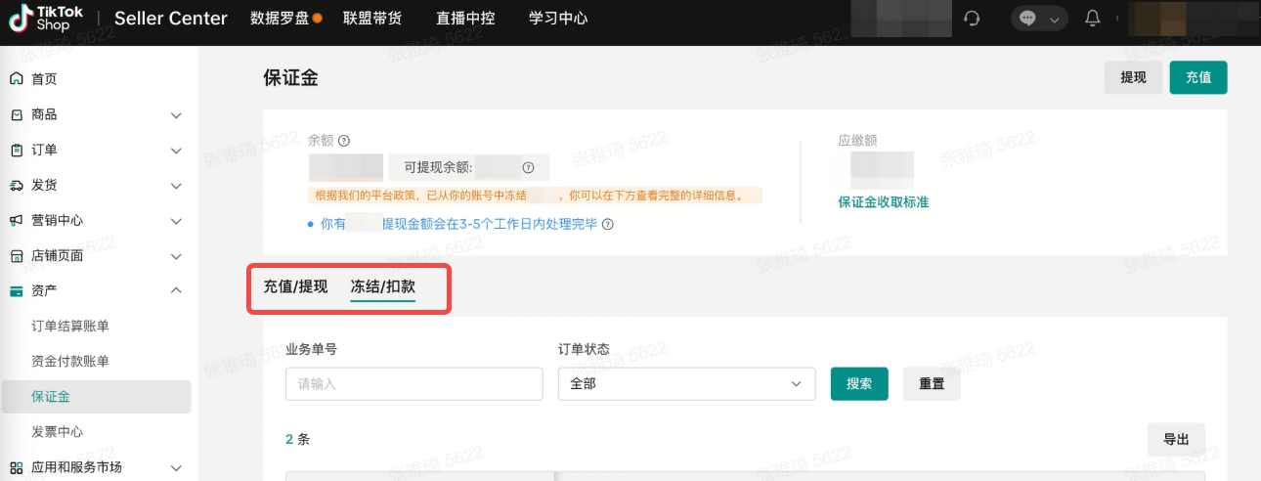Click the 保证金 page heading
1261x481 pixels.
291,78
